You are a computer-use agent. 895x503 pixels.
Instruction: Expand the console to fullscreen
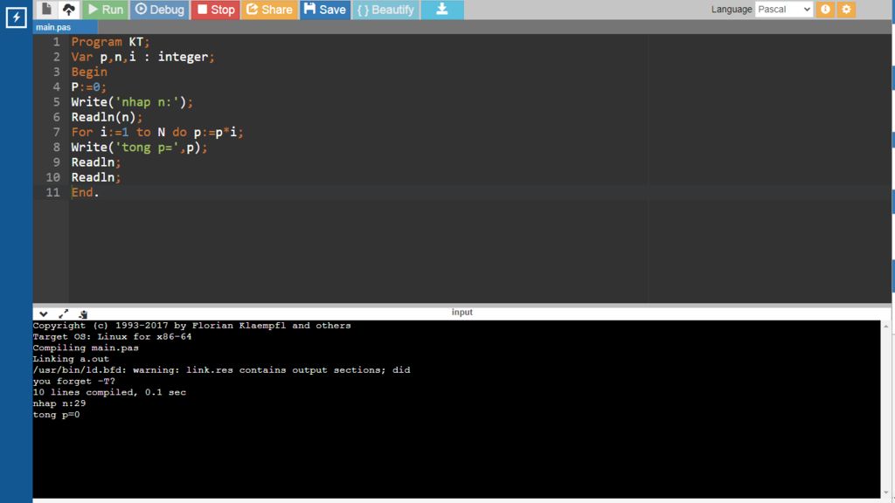pos(63,314)
